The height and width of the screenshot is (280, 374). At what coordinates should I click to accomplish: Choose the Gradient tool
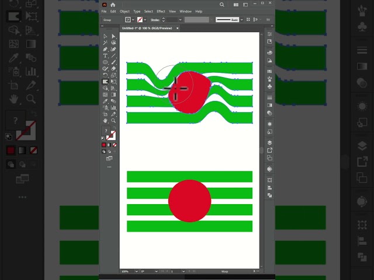pos(113,94)
